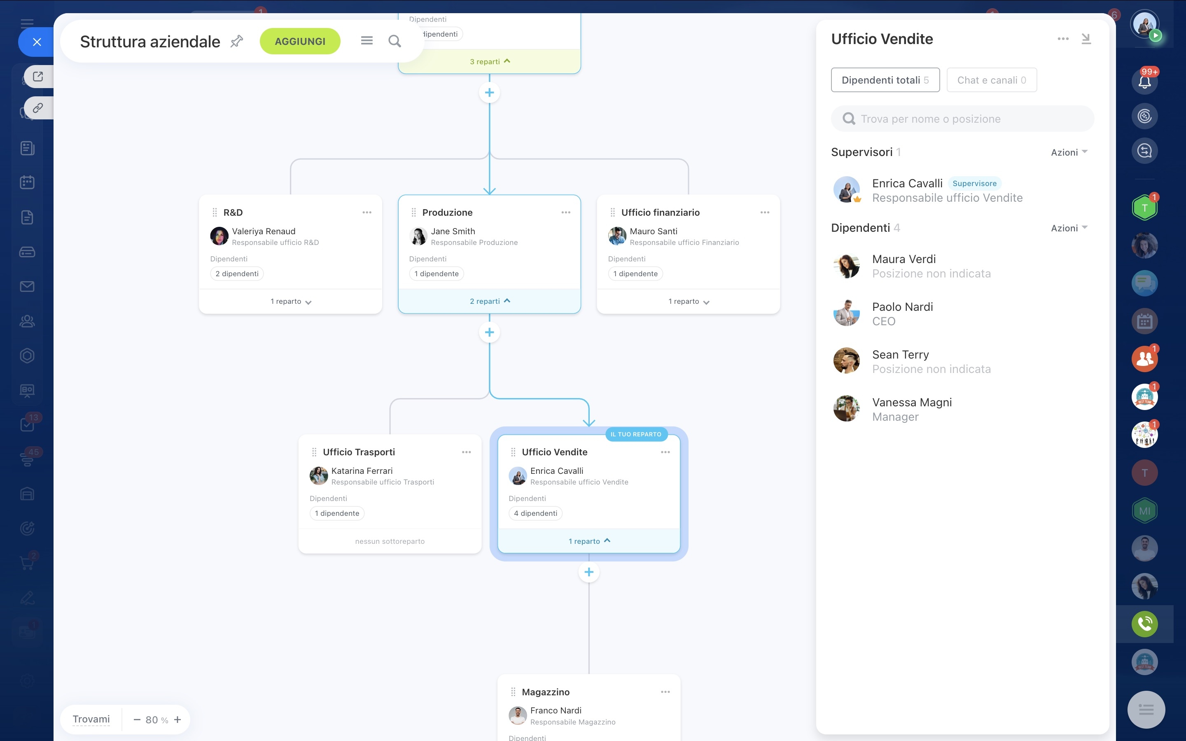
Task: Switch to Chat e canali tab
Action: pyautogui.click(x=992, y=80)
